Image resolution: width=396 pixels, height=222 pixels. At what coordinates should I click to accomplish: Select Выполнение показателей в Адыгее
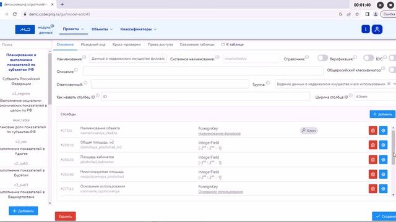22,151
